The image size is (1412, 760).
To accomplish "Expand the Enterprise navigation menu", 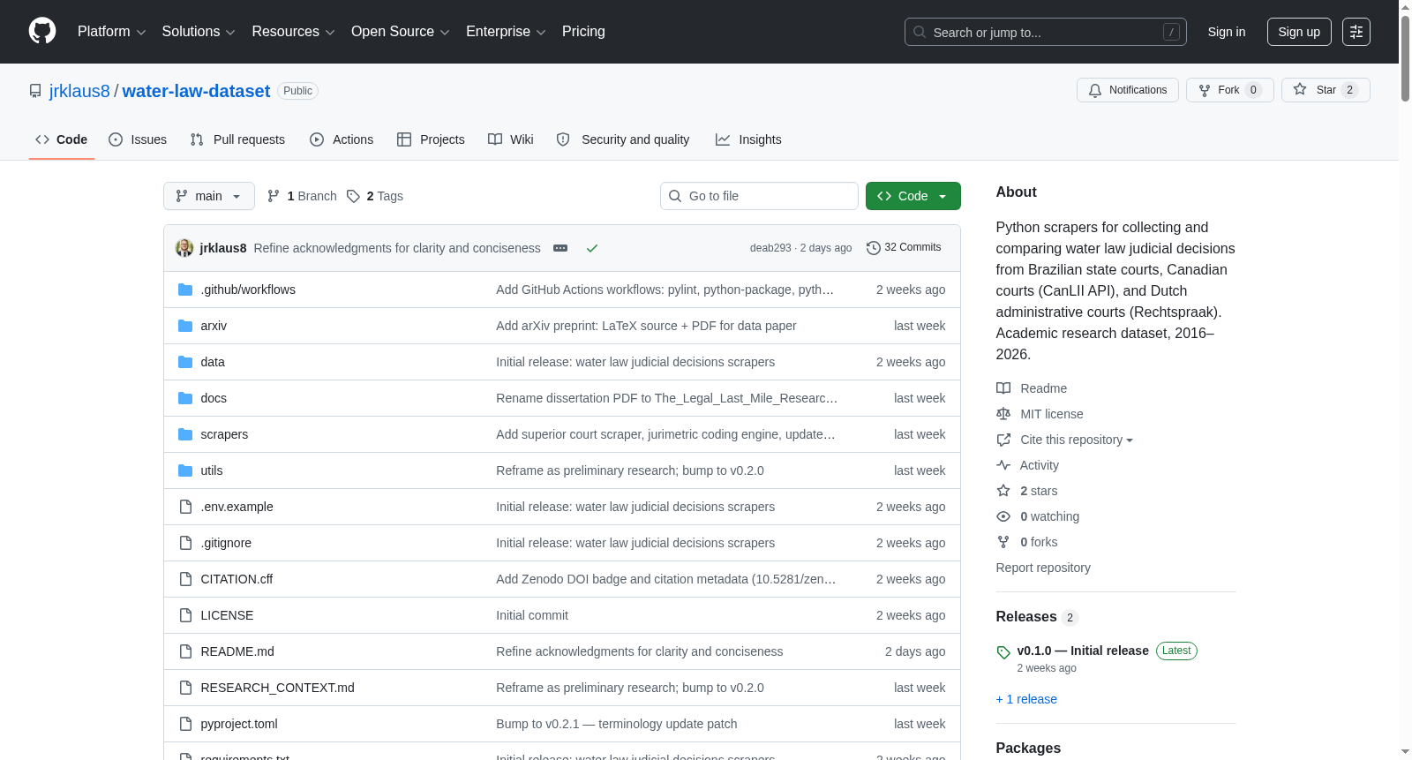I will [x=506, y=32].
